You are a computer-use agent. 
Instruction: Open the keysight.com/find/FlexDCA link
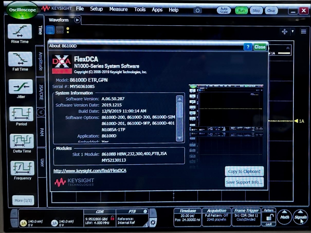point(90,171)
